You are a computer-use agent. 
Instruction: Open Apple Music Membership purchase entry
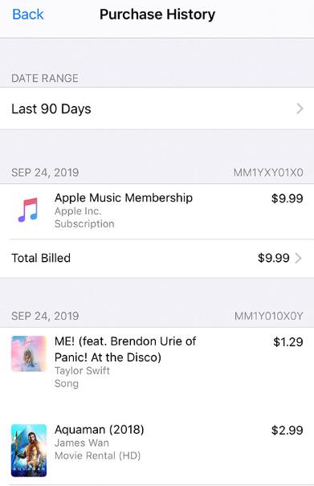coord(157,211)
